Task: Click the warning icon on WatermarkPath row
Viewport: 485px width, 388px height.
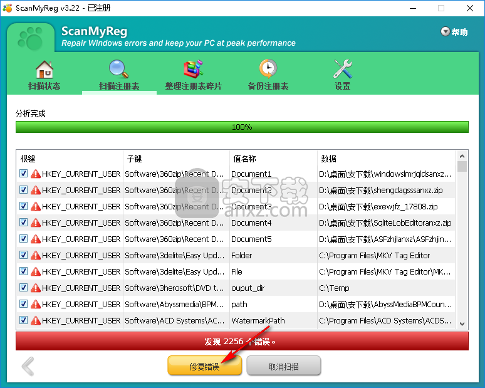Action: tap(36, 320)
